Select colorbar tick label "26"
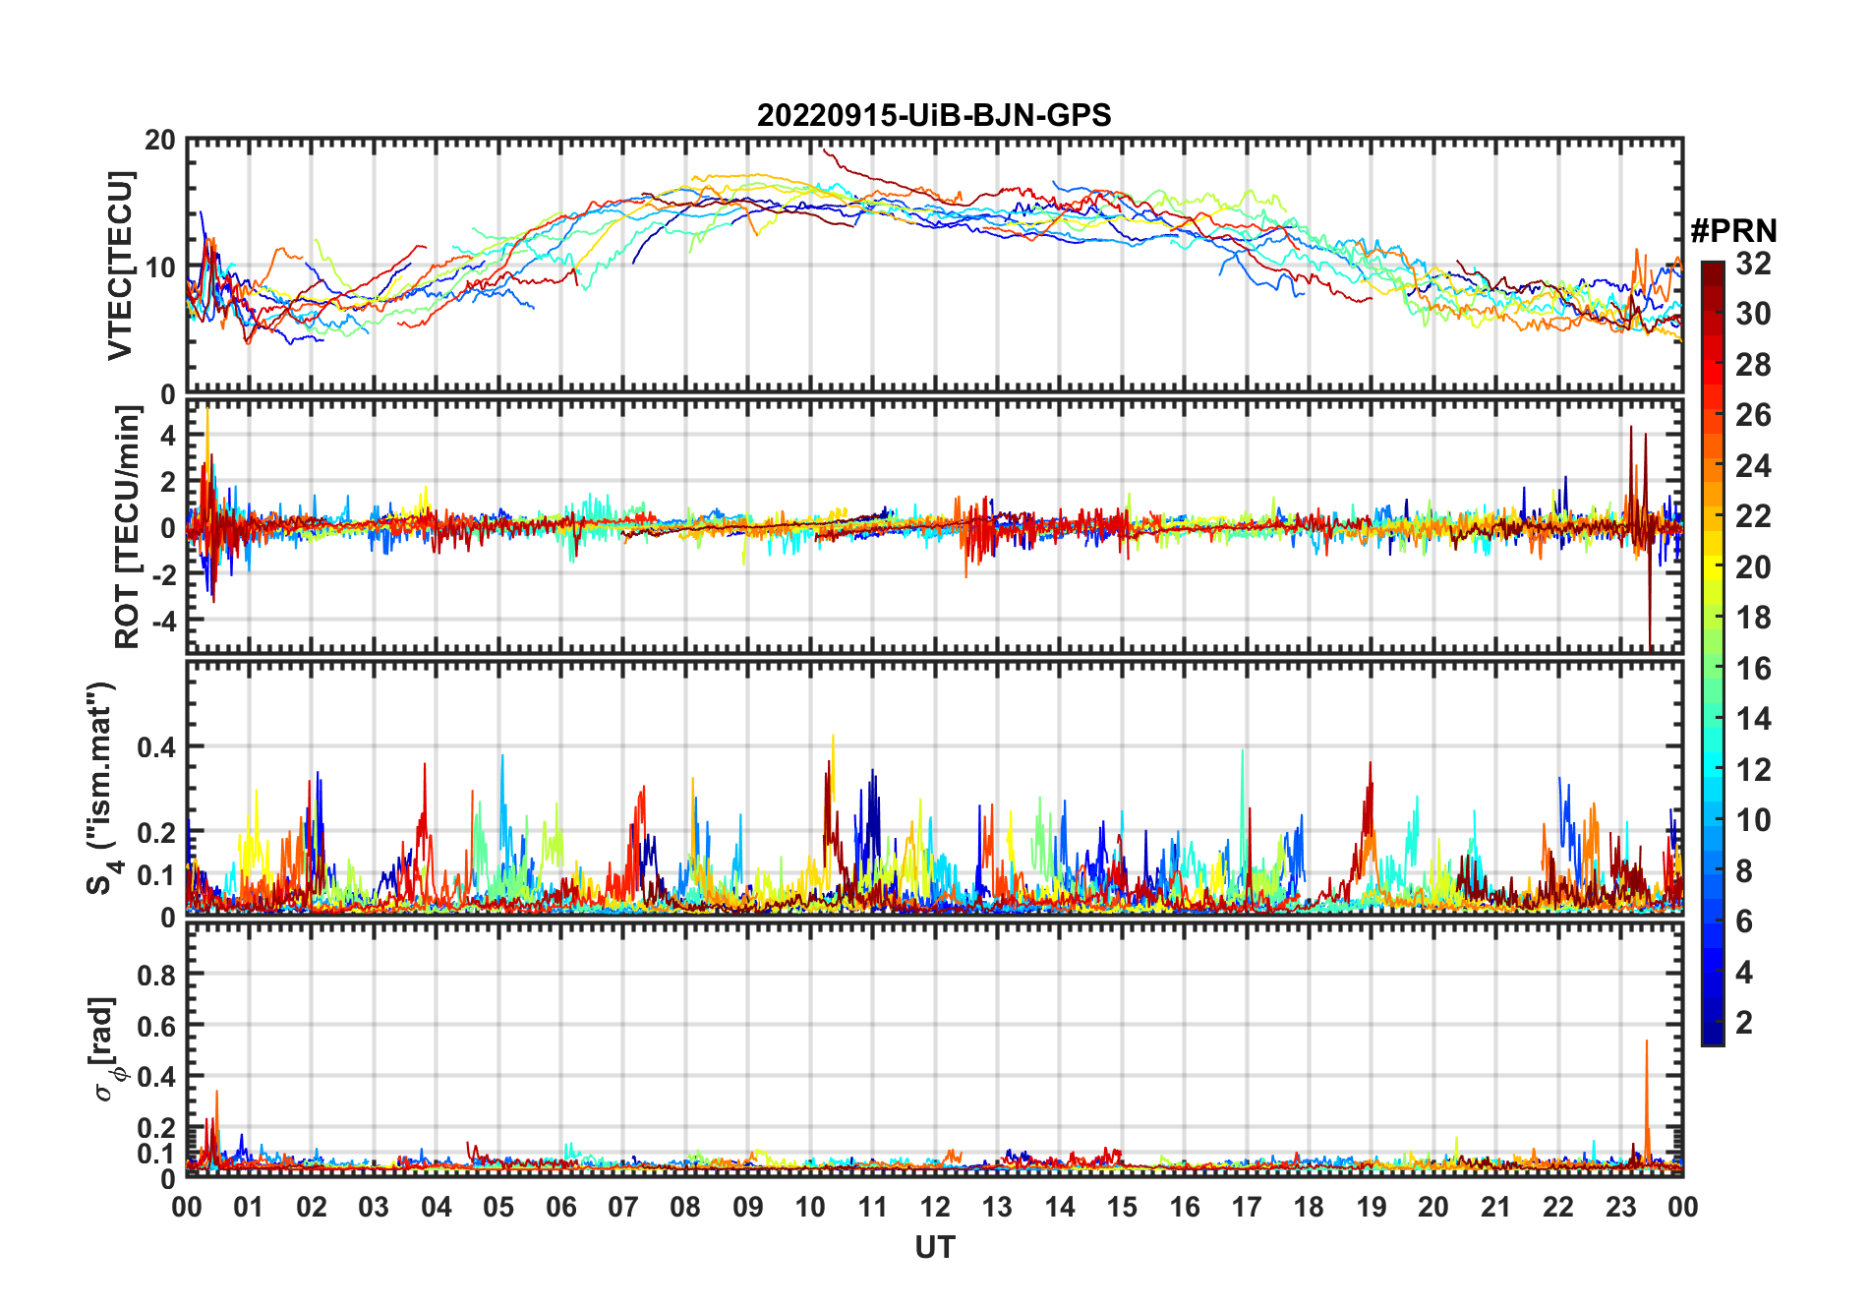1870x1308 pixels. (x=1753, y=415)
